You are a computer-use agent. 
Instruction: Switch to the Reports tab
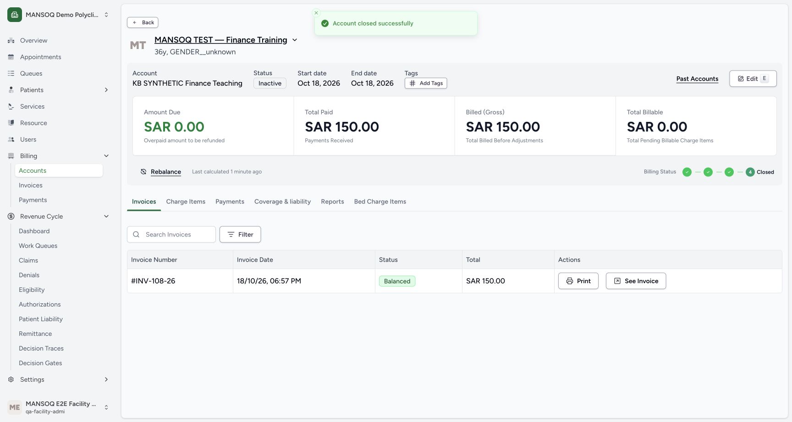[332, 202]
